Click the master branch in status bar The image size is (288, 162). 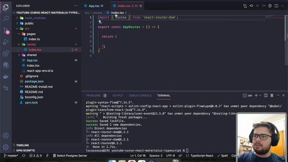click(11, 156)
